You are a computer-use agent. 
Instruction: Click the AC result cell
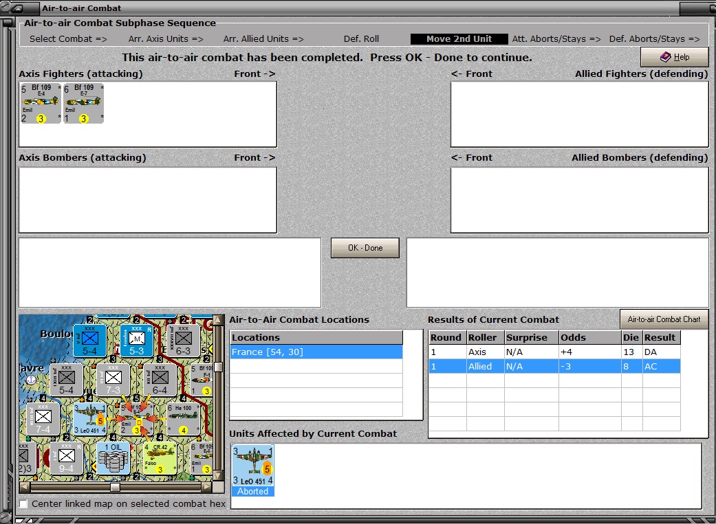(x=661, y=366)
